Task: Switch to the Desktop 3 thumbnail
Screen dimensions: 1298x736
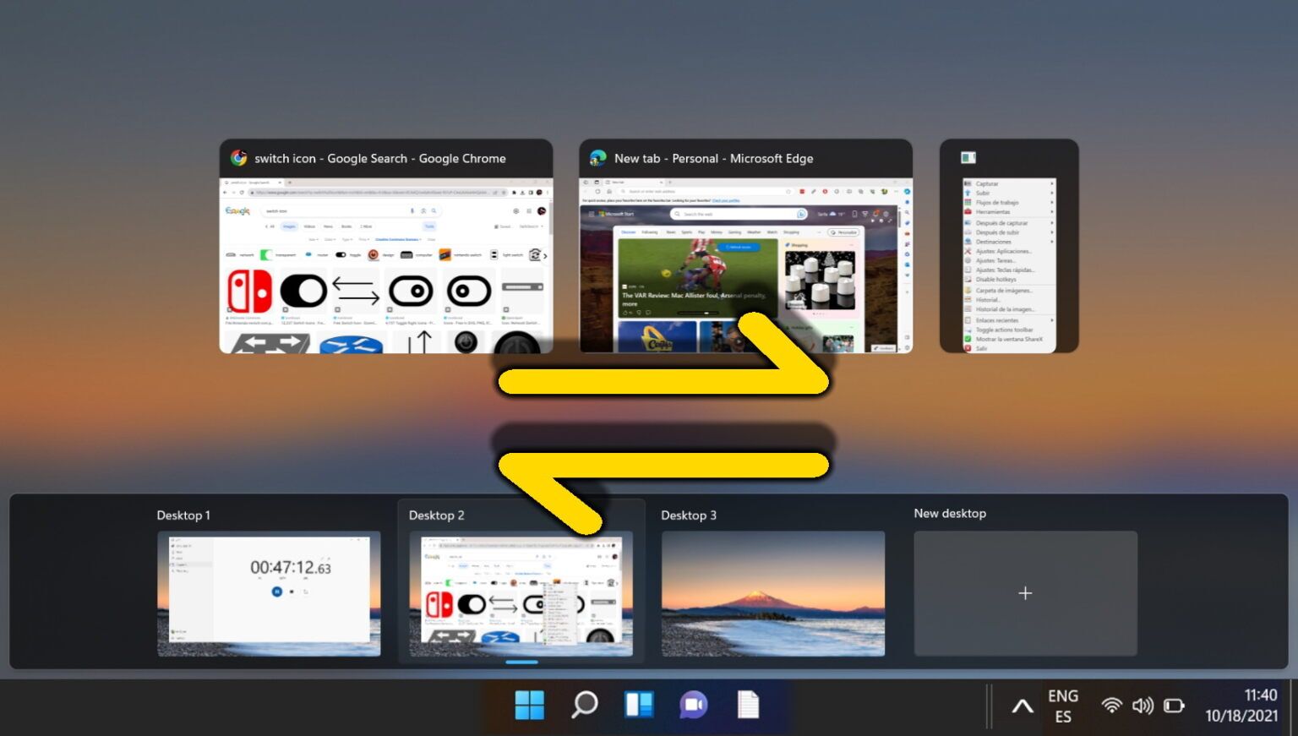Action: [x=772, y=592]
